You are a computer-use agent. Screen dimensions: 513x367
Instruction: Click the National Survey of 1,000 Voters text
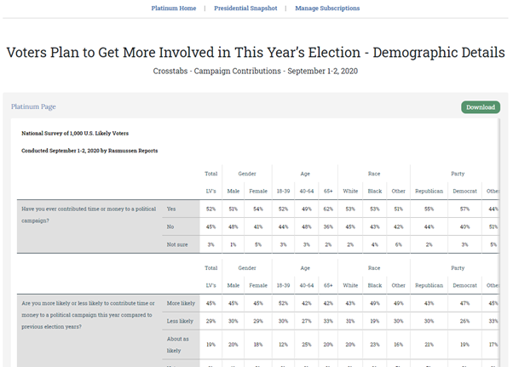point(75,134)
